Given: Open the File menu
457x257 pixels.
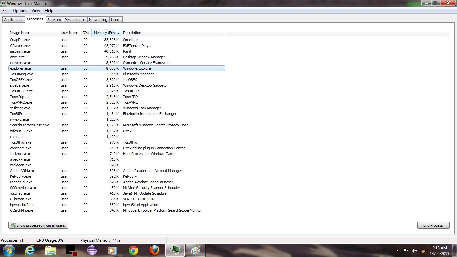Looking at the screenshot, I should tap(5, 11).
